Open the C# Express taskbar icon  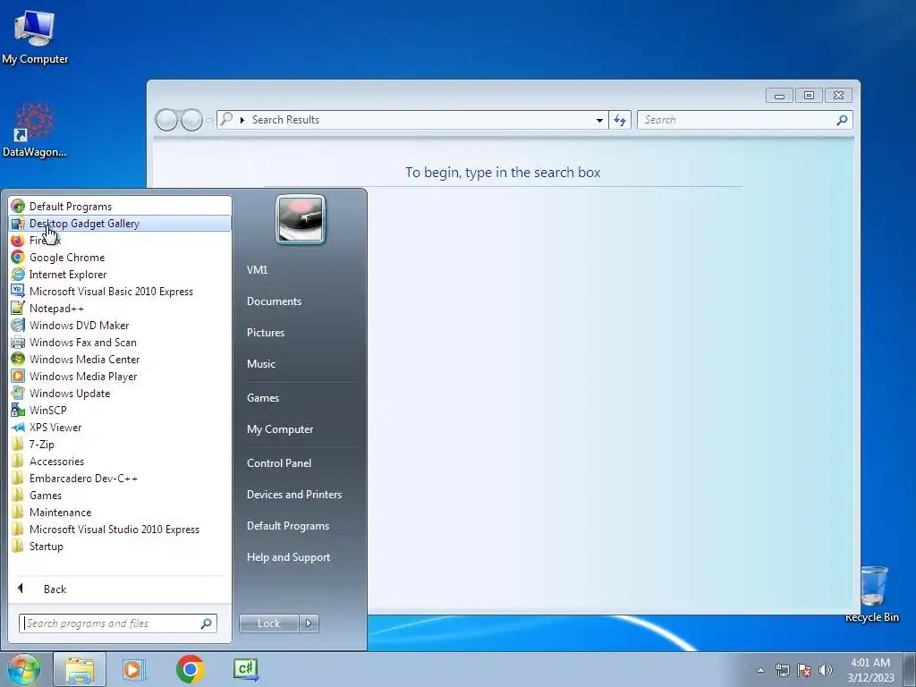(x=246, y=669)
